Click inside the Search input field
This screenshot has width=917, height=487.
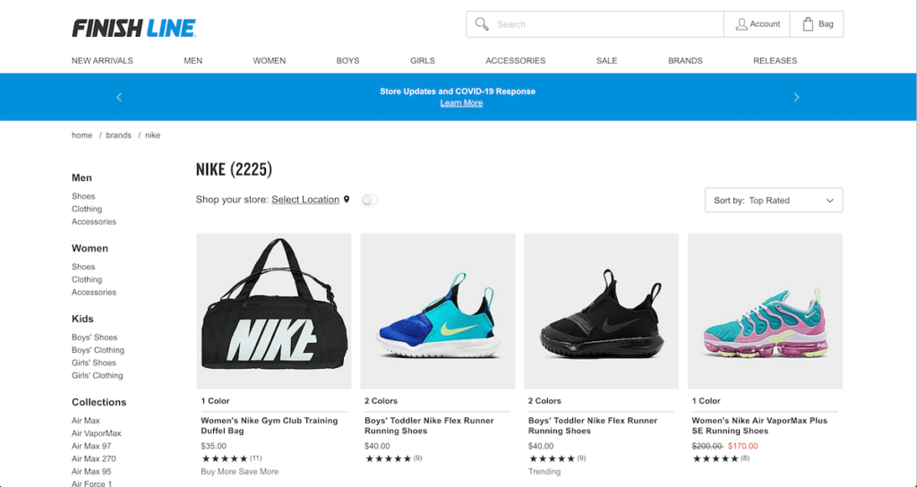pos(606,24)
